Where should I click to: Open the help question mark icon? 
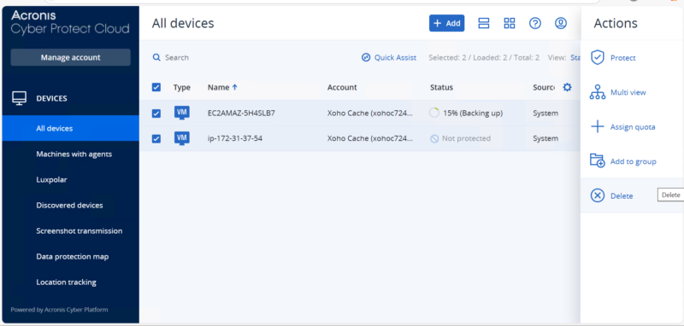pos(535,24)
